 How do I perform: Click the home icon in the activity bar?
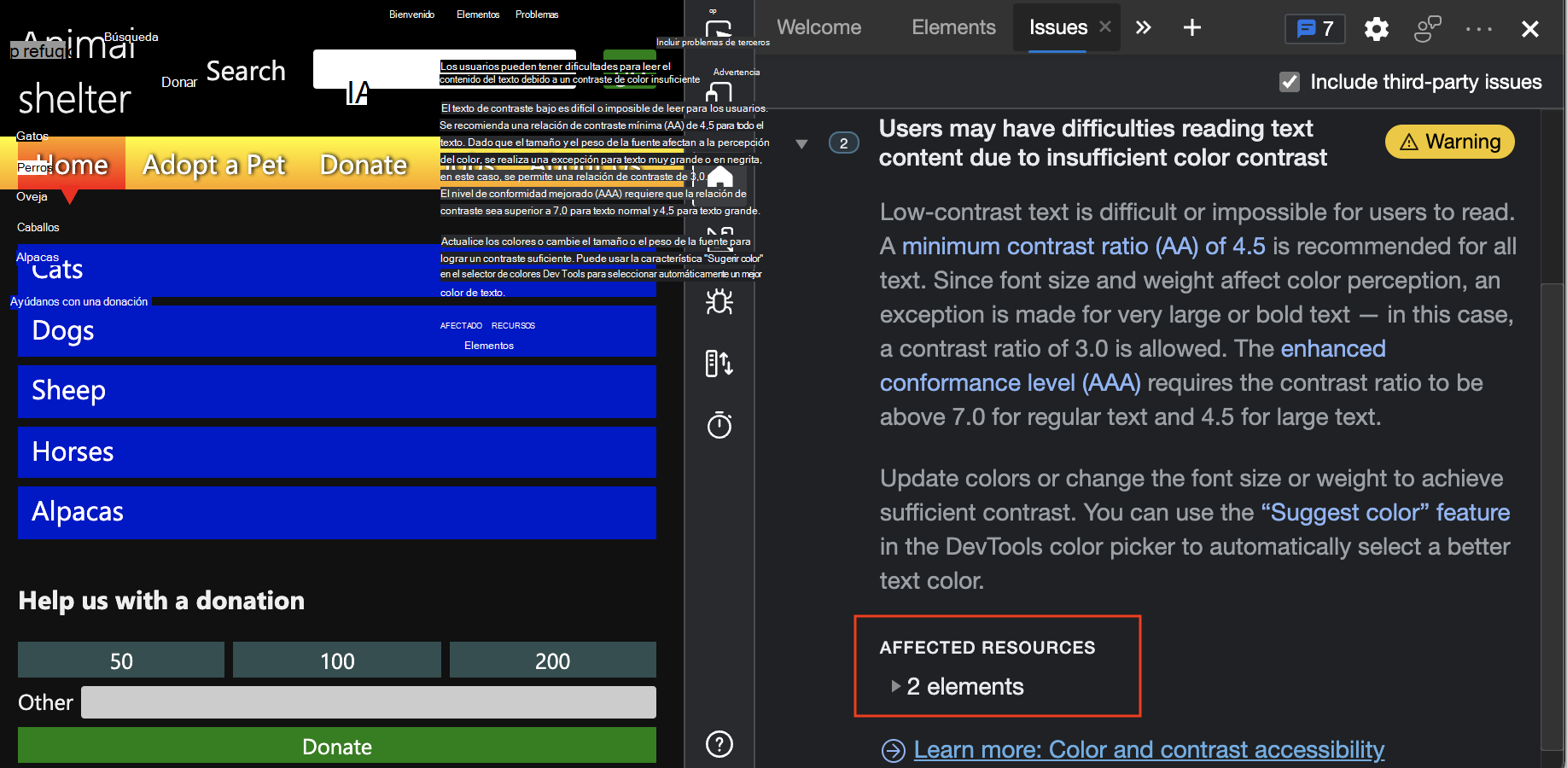721,175
